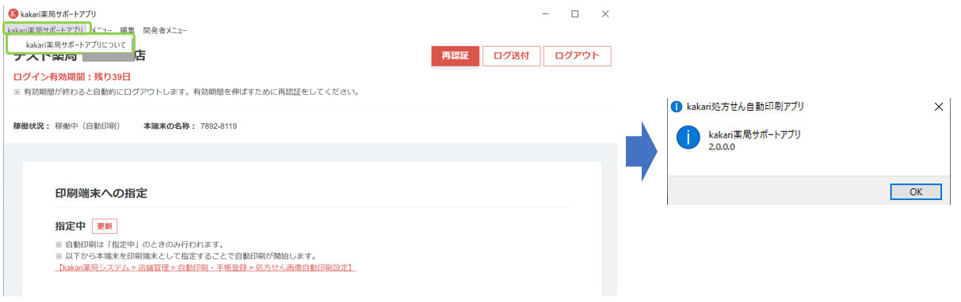
Task: Click OK in the version dialog
Action: pyautogui.click(x=915, y=191)
